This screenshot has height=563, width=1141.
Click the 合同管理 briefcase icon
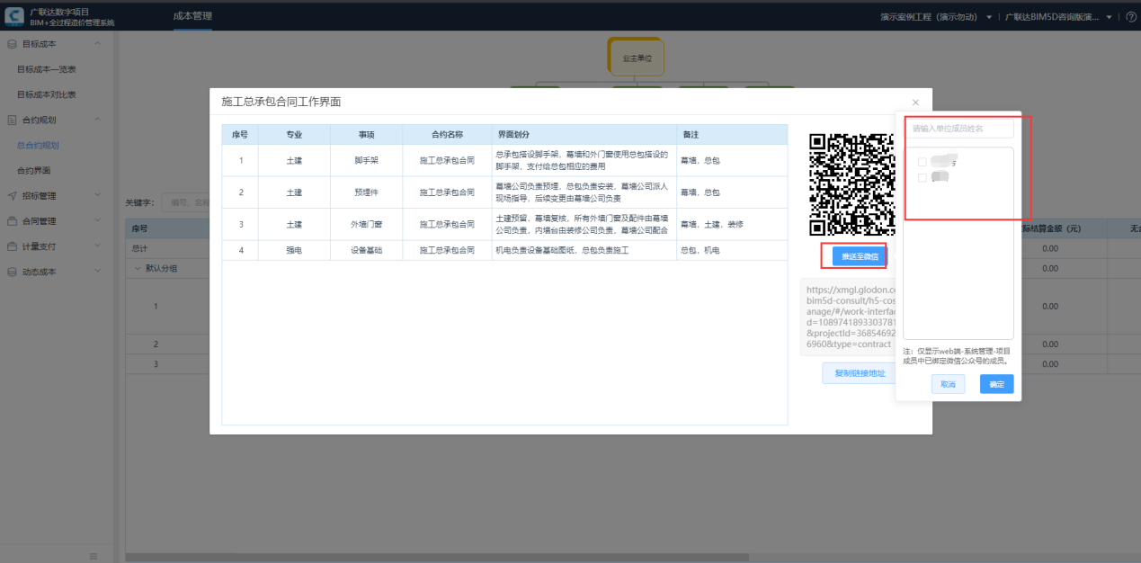click(12, 220)
